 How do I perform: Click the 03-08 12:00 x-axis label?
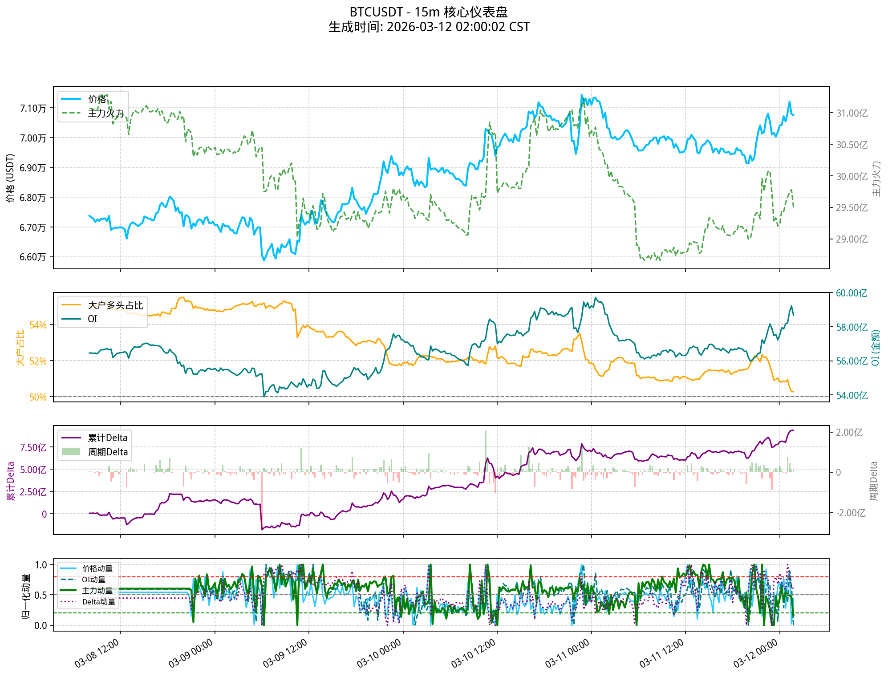pyautogui.click(x=97, y=653)
